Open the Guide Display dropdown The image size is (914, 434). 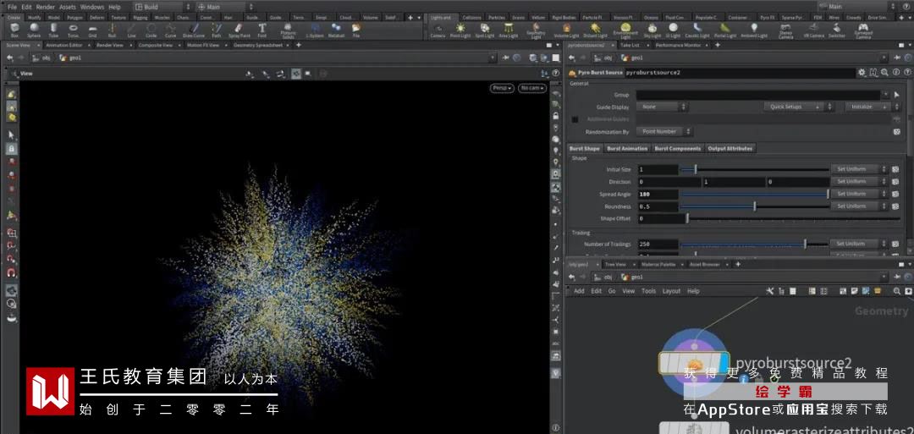pos(661,107)
